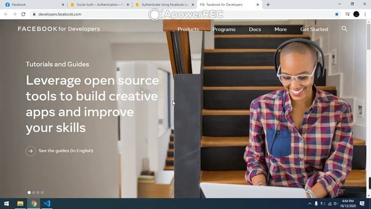Open the search magnifier icon
The image size is (371, 209).
coord(344,29)
